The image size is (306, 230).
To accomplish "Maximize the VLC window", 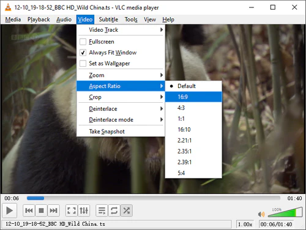I will pos(273,7).
